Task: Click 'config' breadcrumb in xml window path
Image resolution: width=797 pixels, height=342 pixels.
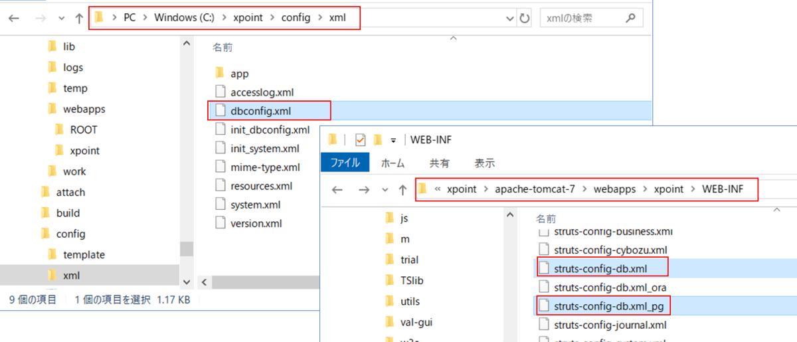Action: (296, 18)
